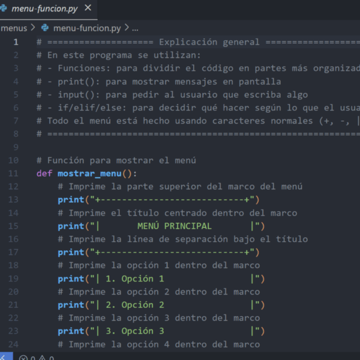Click line number 11 in gutter
Viewport: 360px width, 360px height.
[13, 173]
